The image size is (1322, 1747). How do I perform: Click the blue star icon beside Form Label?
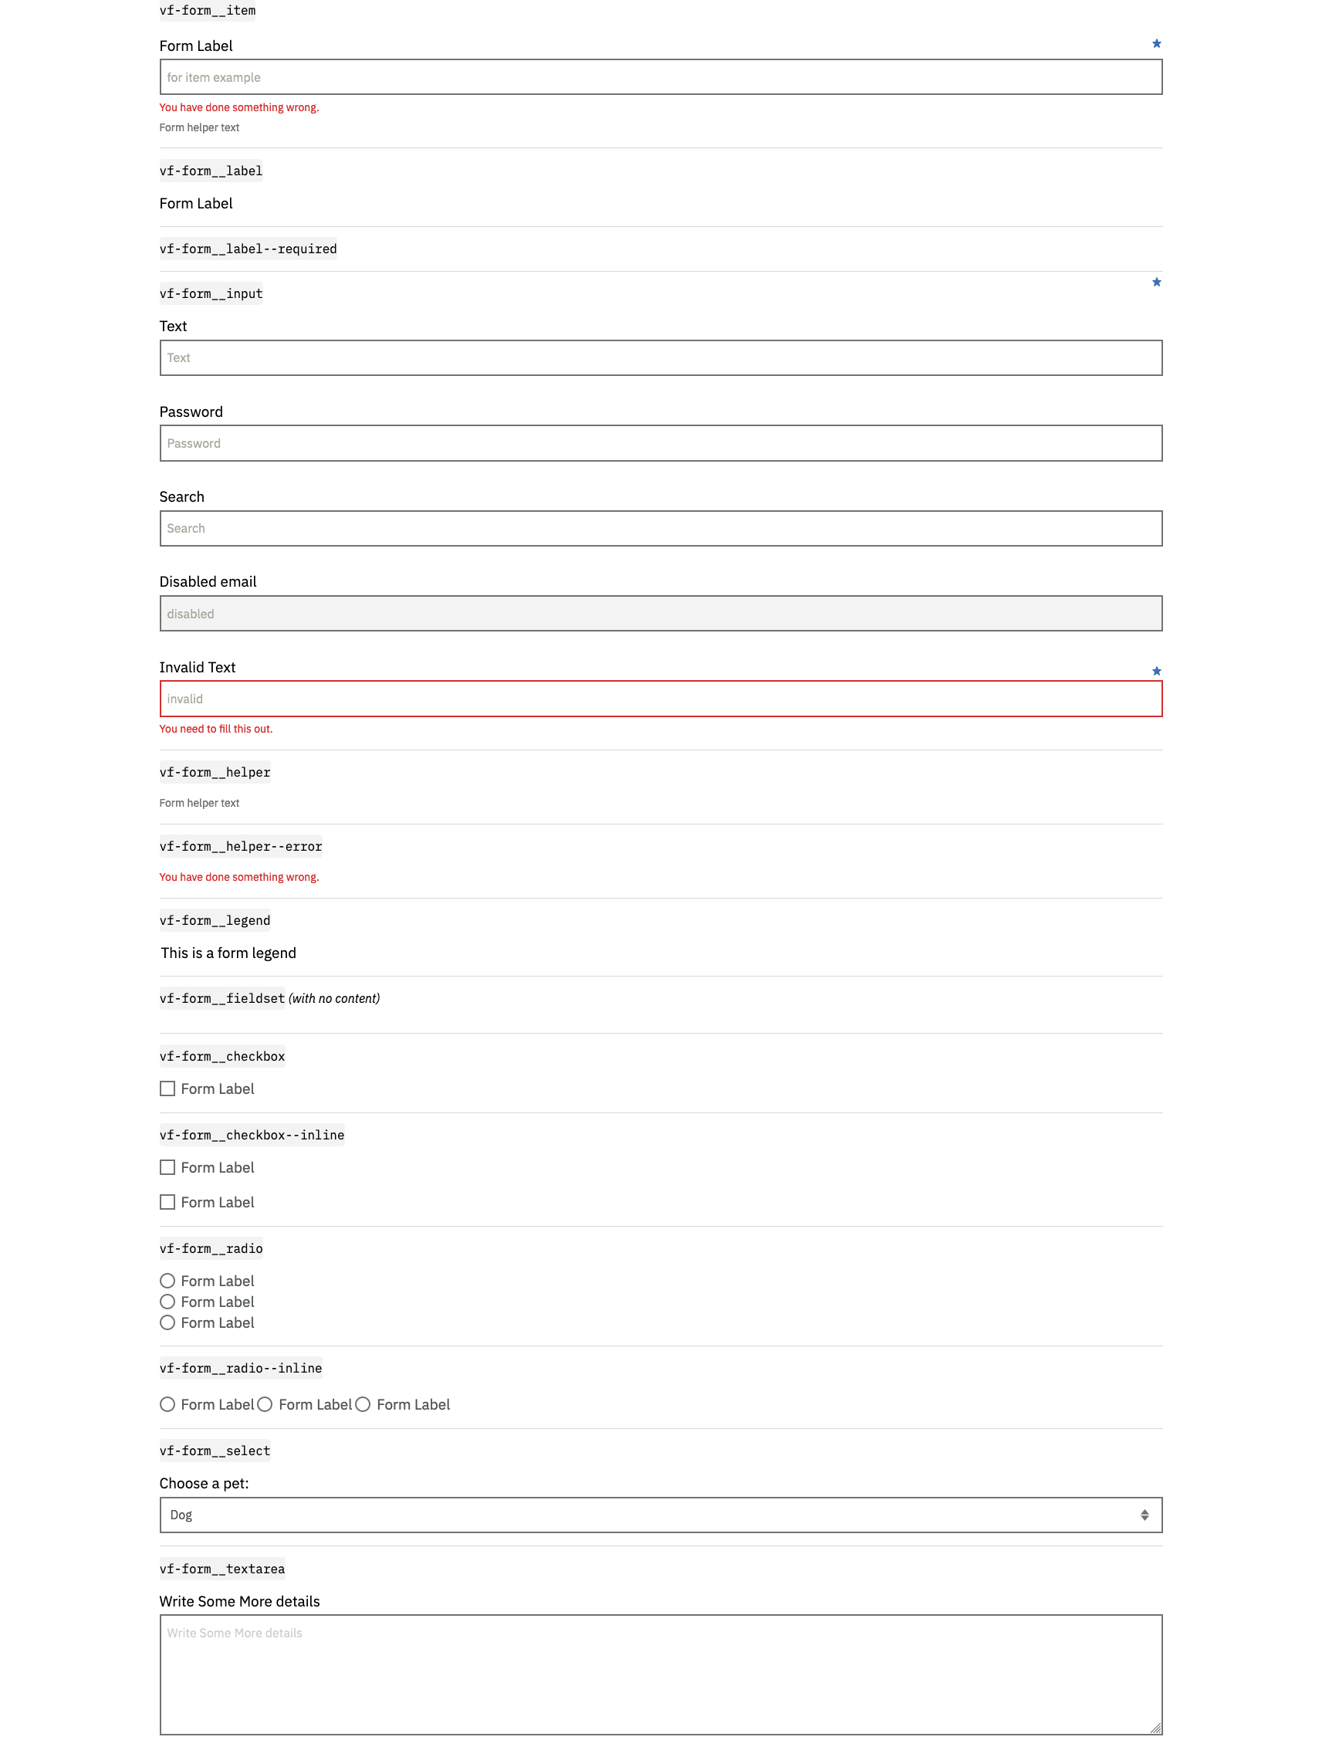click(1156, 42)
